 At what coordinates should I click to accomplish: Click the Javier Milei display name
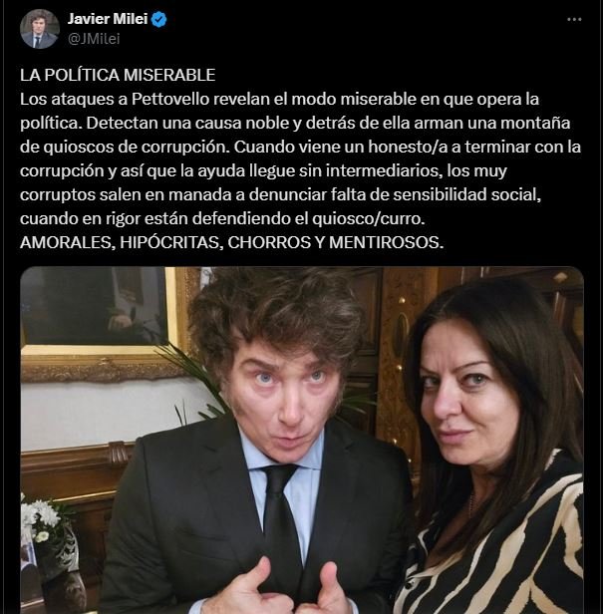tap(108, 19)
